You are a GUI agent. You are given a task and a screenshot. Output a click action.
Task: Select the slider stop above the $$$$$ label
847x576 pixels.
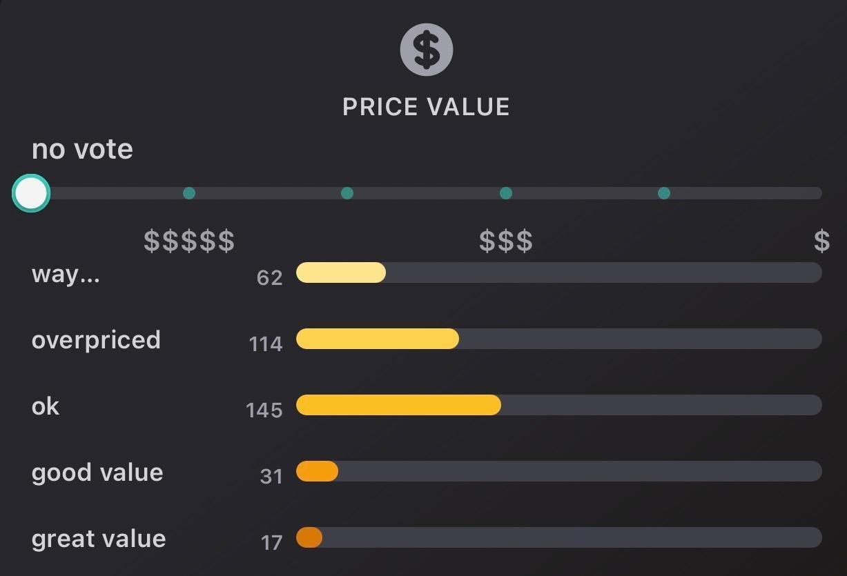click(189, 193)
